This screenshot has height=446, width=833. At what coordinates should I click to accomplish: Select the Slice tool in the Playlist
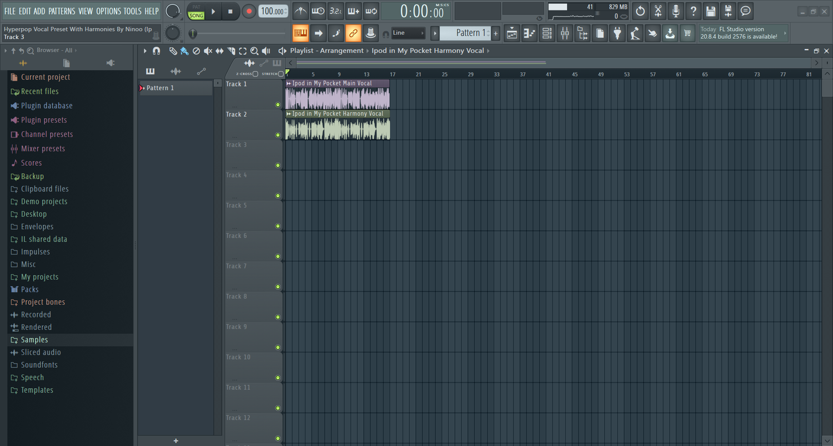(232, 50)
